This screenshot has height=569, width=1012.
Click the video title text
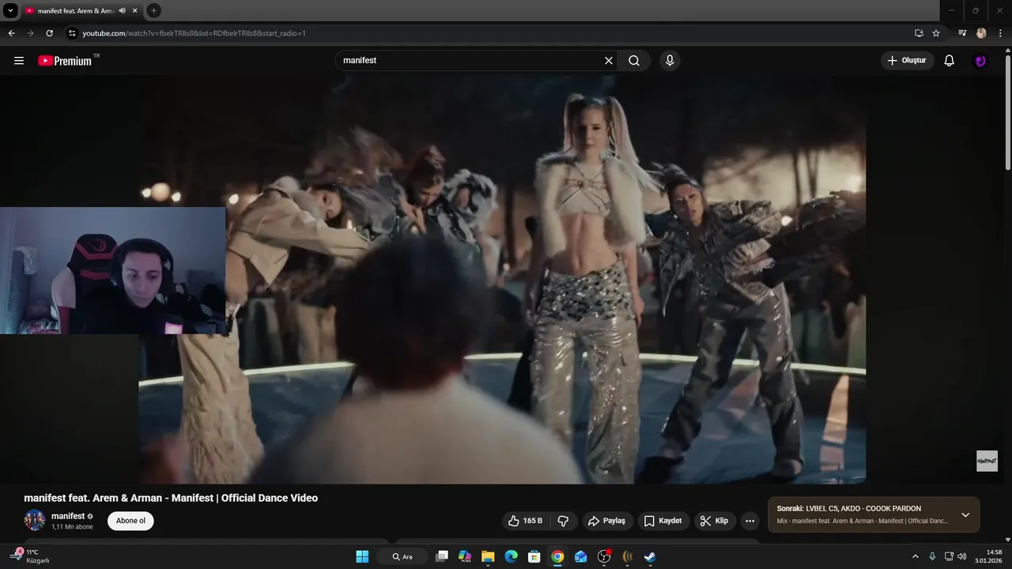tap(171, 498)
